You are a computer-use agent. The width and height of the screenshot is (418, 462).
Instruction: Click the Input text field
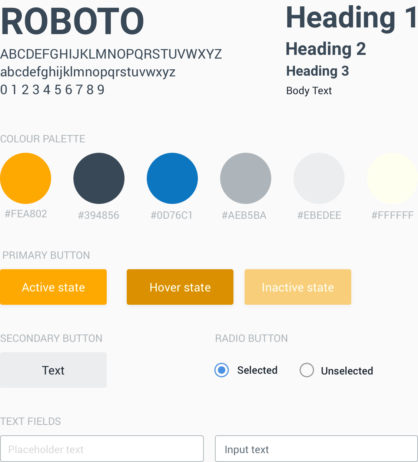pyautogui.click(x=316, y=449)
